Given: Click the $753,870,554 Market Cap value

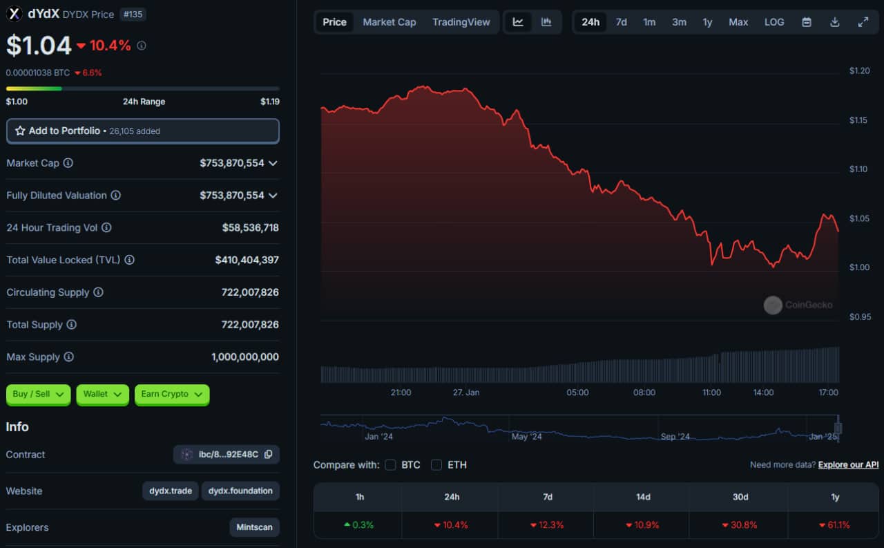Looking at the screenshot, I should tap(232, 163).
